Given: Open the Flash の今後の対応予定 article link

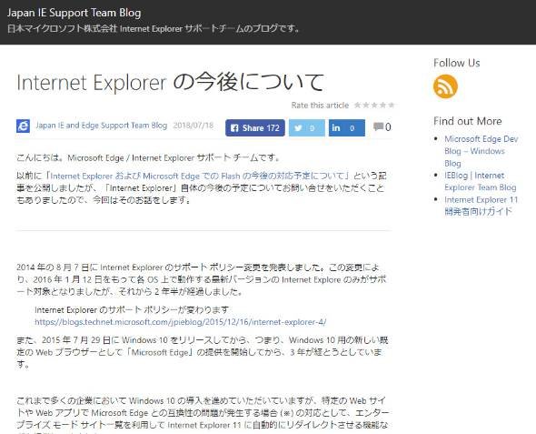Looking at the screenshot, I should (197, 176).
